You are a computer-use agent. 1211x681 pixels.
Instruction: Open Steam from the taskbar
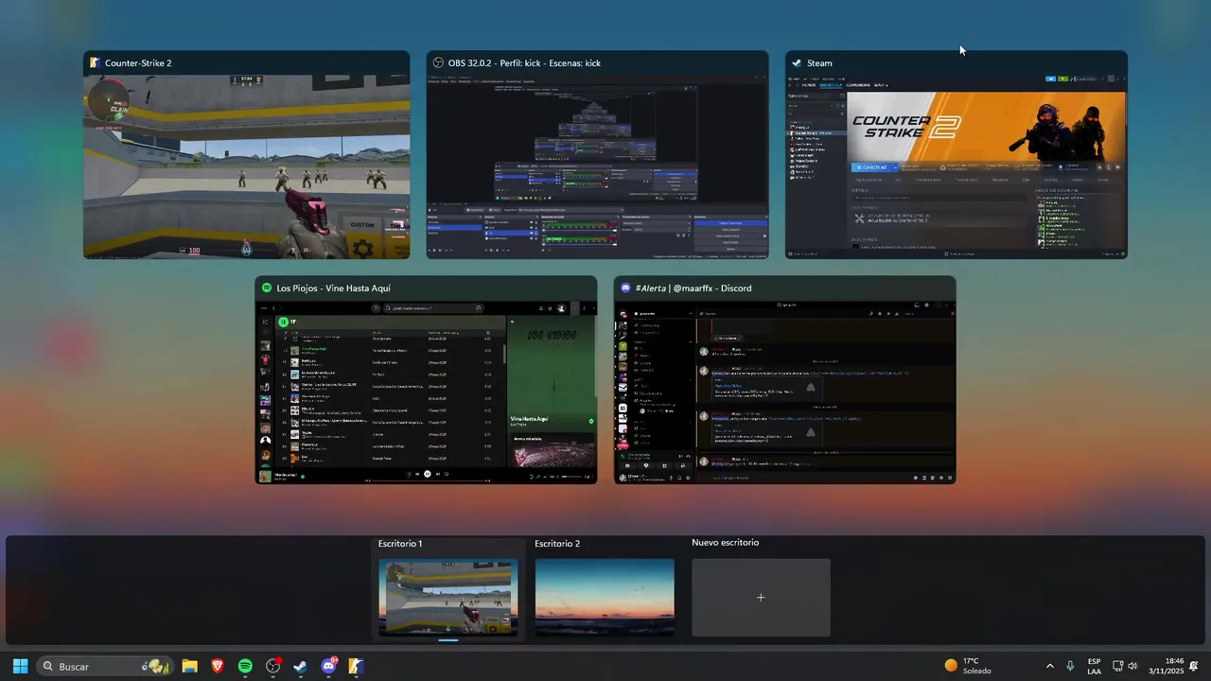pos(301,666)
